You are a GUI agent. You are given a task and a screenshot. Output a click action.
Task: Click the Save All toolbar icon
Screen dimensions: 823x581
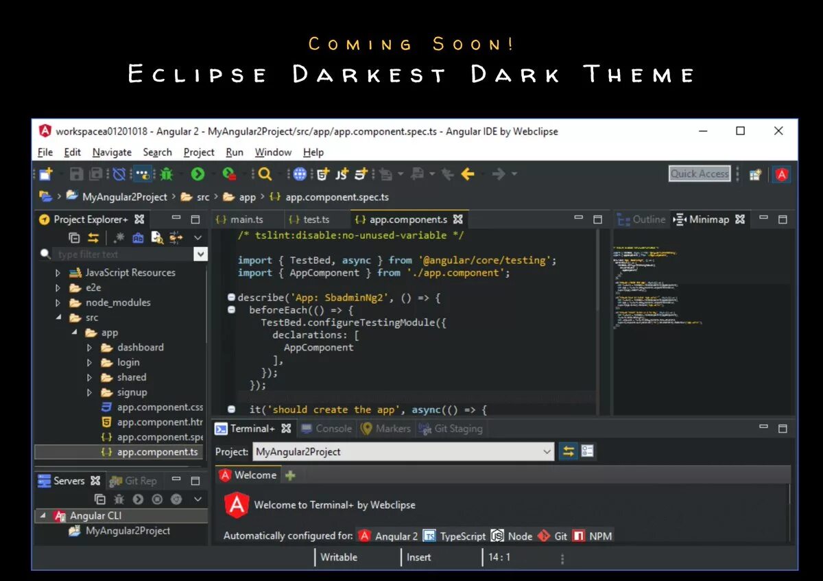(x=97, y=174)
